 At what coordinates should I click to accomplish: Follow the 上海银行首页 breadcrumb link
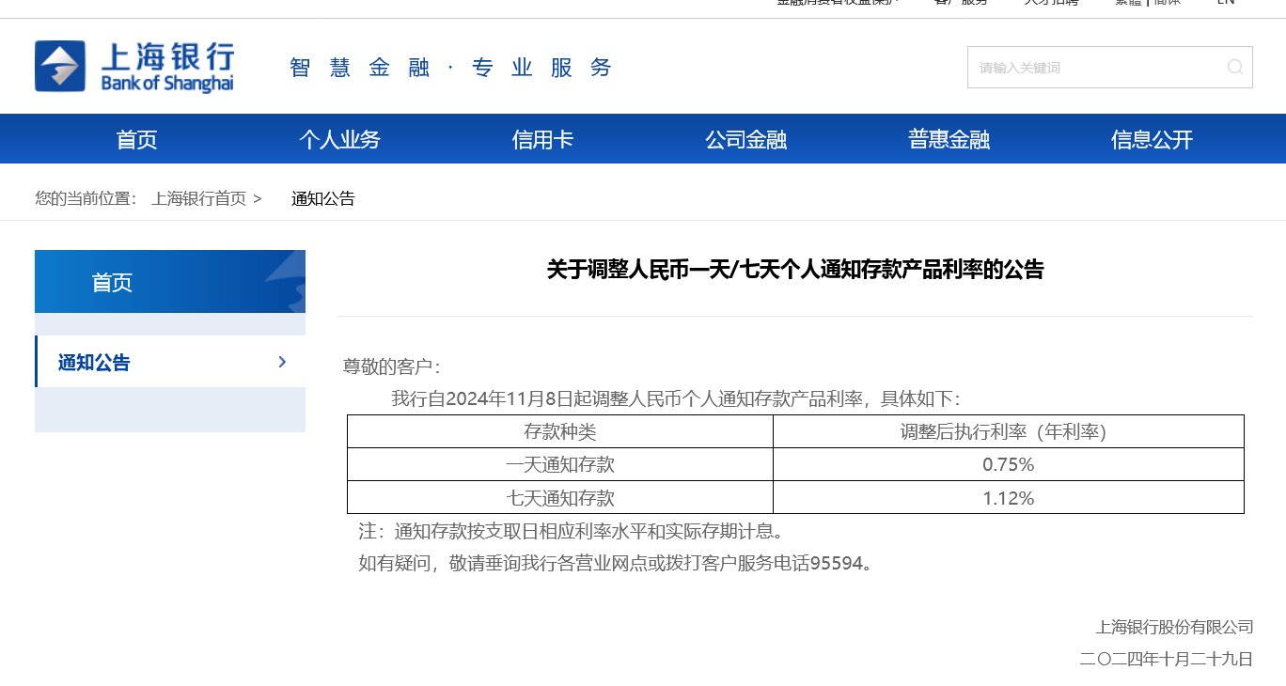[198, 198]
